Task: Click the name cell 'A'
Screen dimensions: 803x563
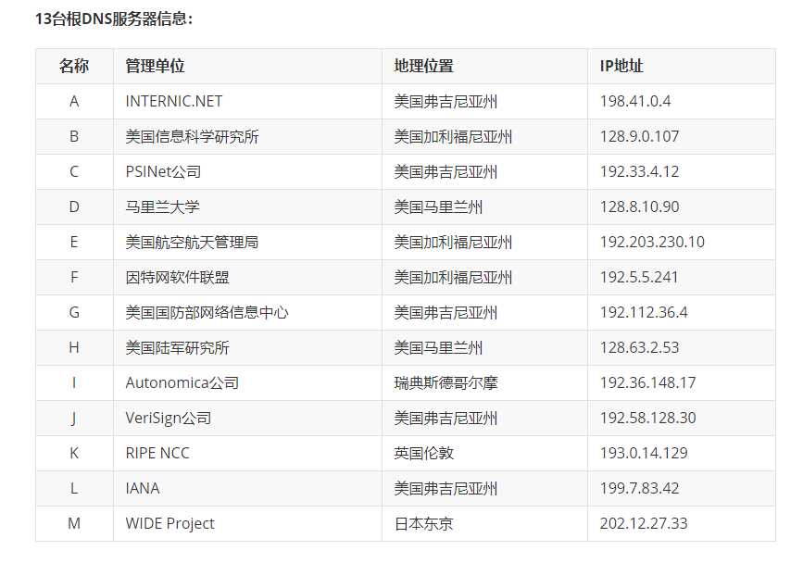Action: (74, 101)
